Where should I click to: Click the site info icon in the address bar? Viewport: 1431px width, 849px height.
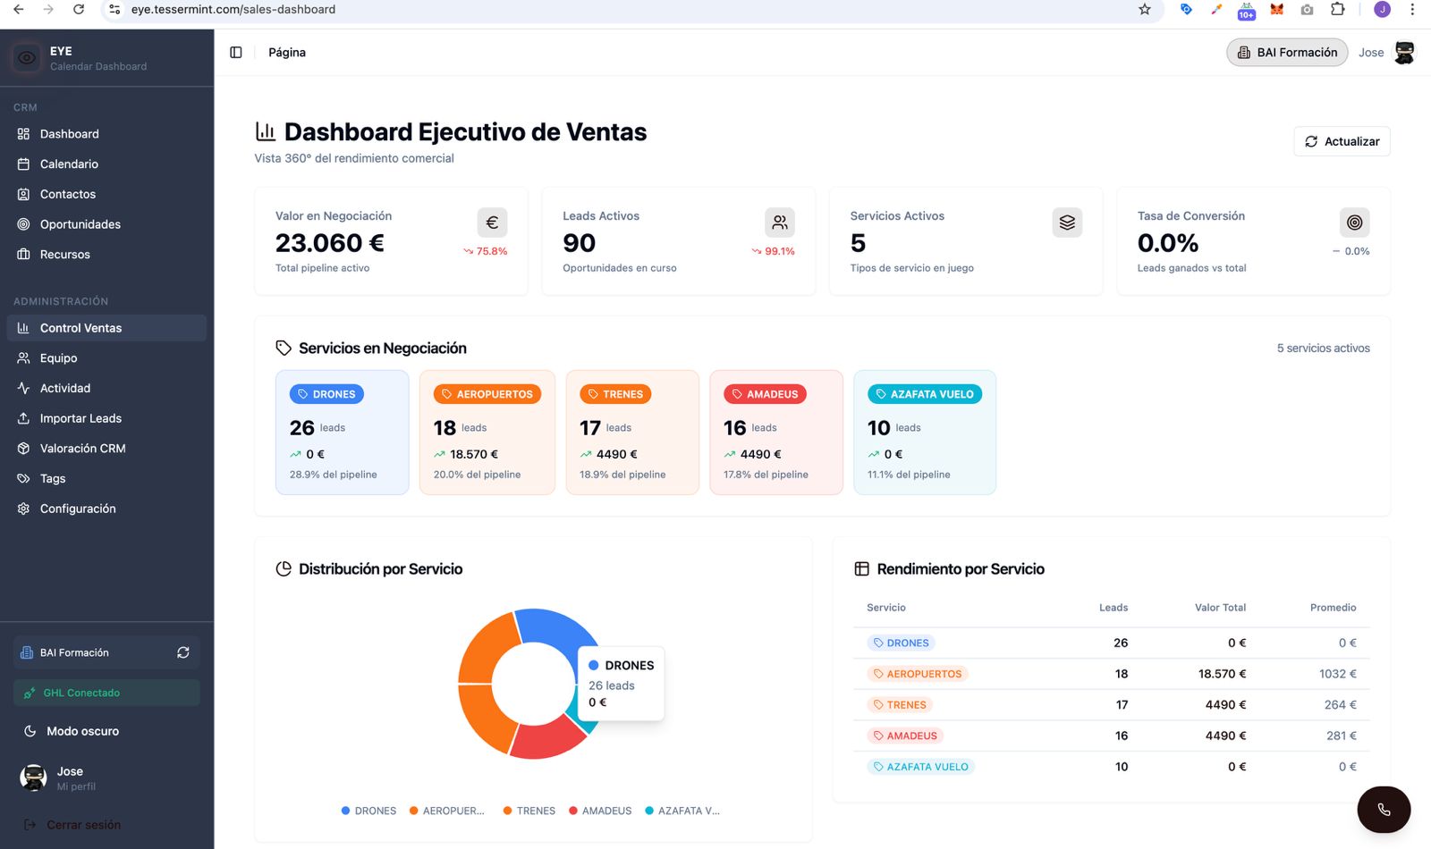pyautogui.click(x=114, y=10)
